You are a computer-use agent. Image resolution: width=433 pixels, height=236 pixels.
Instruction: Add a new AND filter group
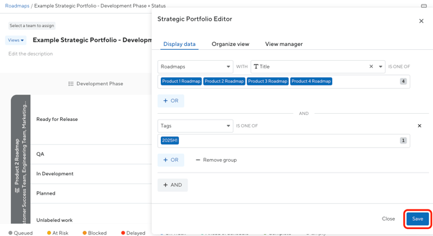pyautogui.click(x=173, y=185)
